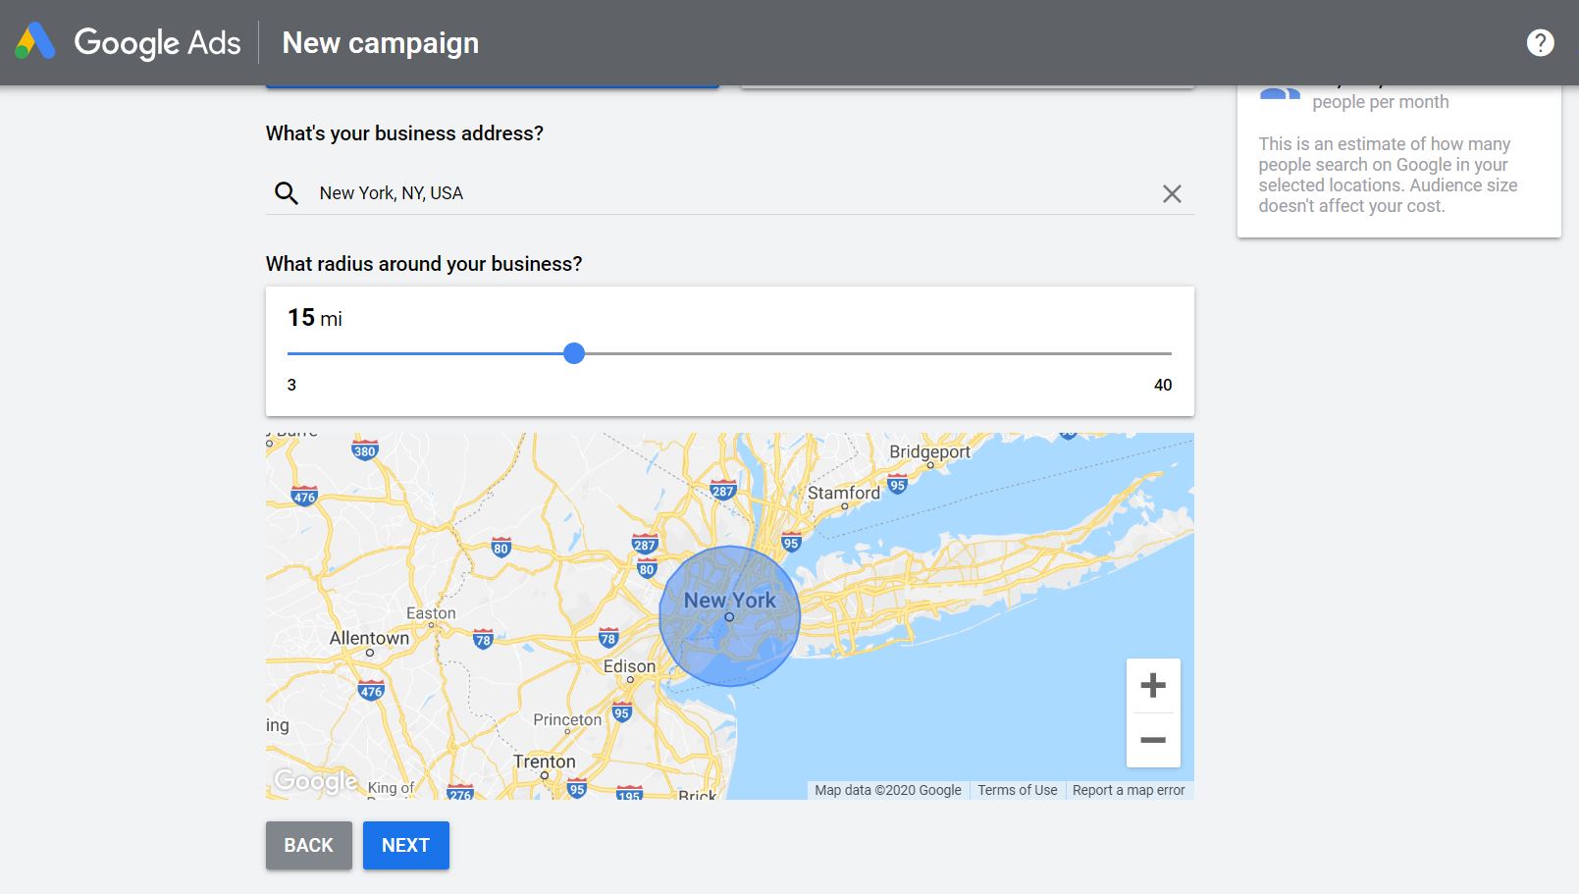Open the Report a map error link
Screen dimensions: 1579x894
click(1129, 790)
